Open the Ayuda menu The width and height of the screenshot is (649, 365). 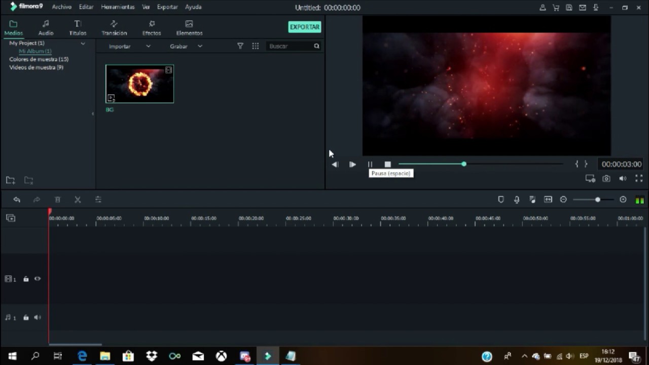point(193,7)
